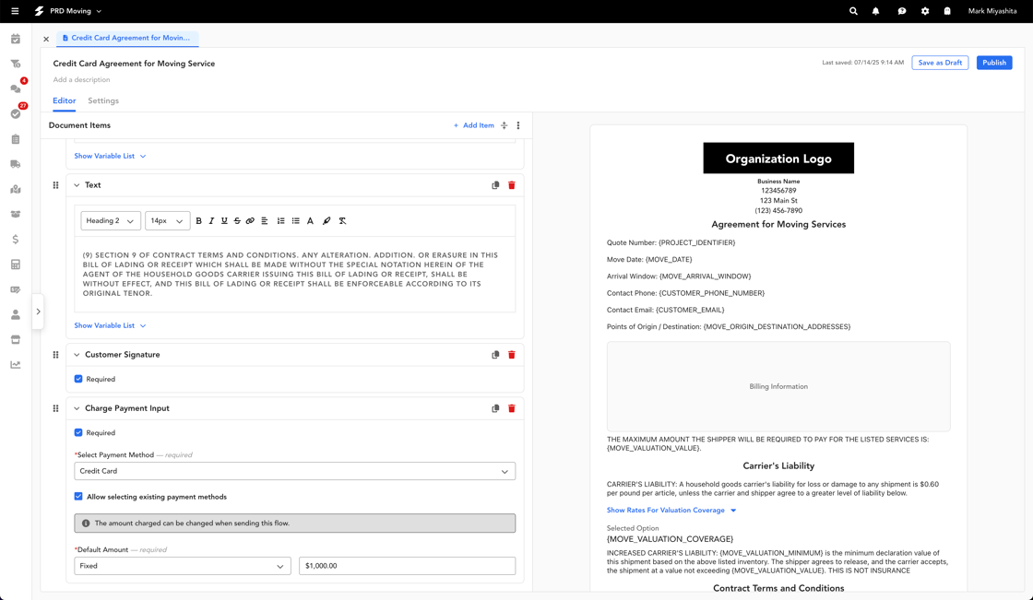Open the analytics chart sidebar icon
The image size is (1033, 600).
[x=16, y=365]
